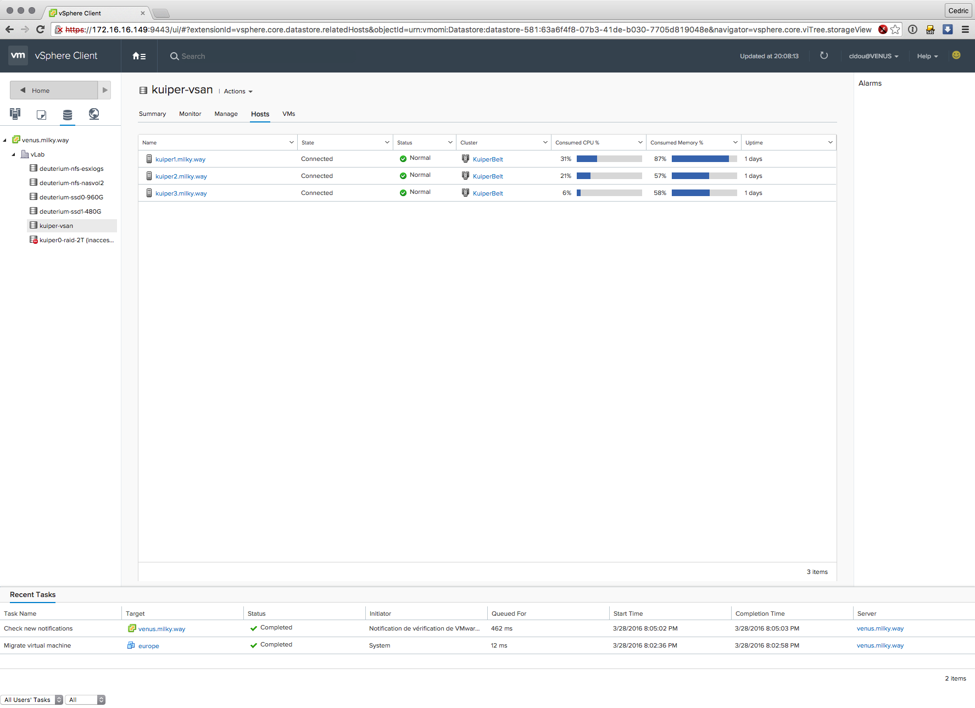Viewport: 975px width, 708px height.
Task: Collapse the vLab datacenter node
Action: point(14,155)
